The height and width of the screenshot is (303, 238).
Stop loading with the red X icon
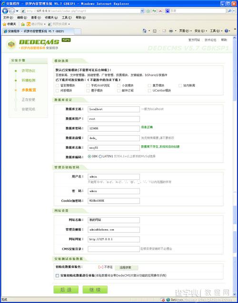click(x=160, y=11)
